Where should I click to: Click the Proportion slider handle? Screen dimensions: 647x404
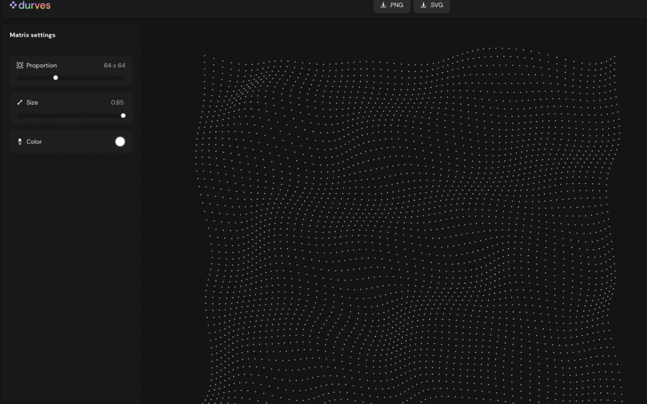click(x=56, y=77)
